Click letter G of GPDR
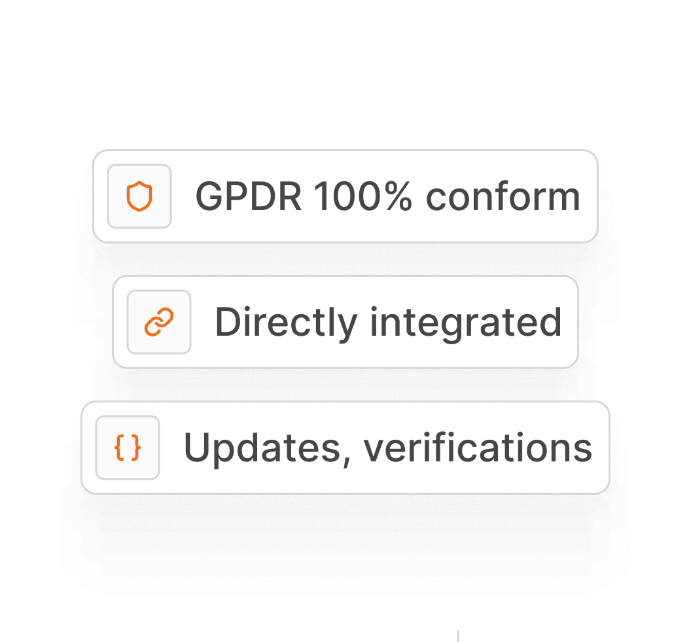This screenshot has height=642, width=689. (x=209, y=196)
